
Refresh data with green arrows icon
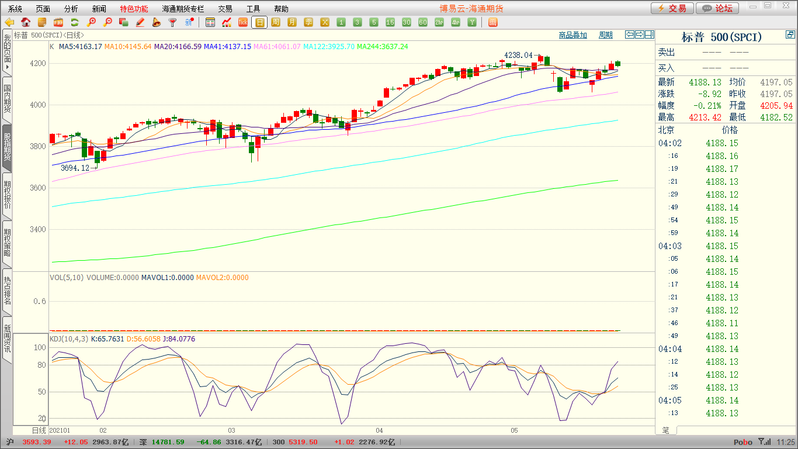[75, 22]
